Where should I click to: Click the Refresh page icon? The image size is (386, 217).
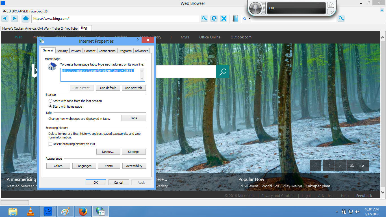[x=214, y=19]
